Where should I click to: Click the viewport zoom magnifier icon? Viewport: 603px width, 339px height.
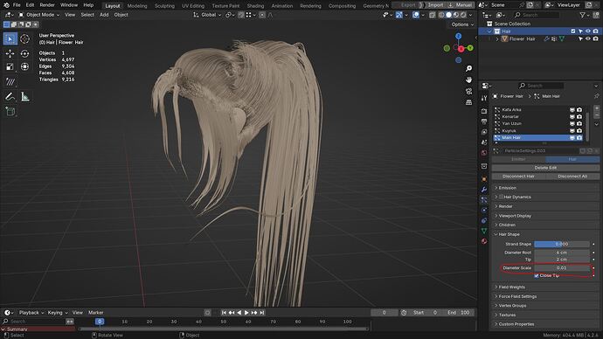pyautogui.click(x=468, y=68)
